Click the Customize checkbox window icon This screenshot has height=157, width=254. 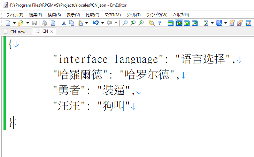pyautogui.click(x=248, y=23)
